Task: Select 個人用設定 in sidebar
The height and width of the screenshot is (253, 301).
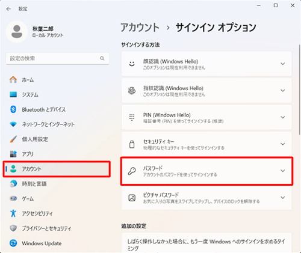Action: click(x=35, y=139)
